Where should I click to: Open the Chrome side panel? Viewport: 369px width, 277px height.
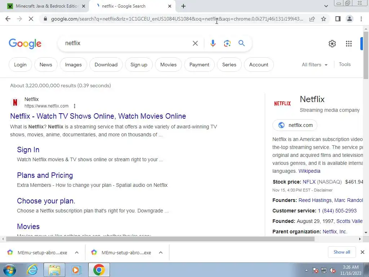click(338, 19)
